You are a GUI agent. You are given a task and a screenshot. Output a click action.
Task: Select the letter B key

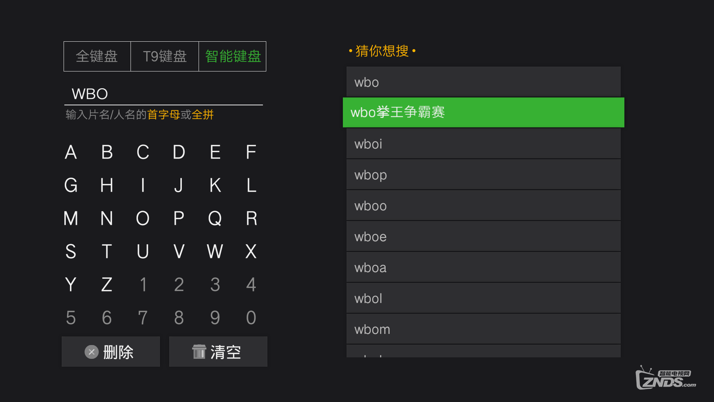[107, 152]
